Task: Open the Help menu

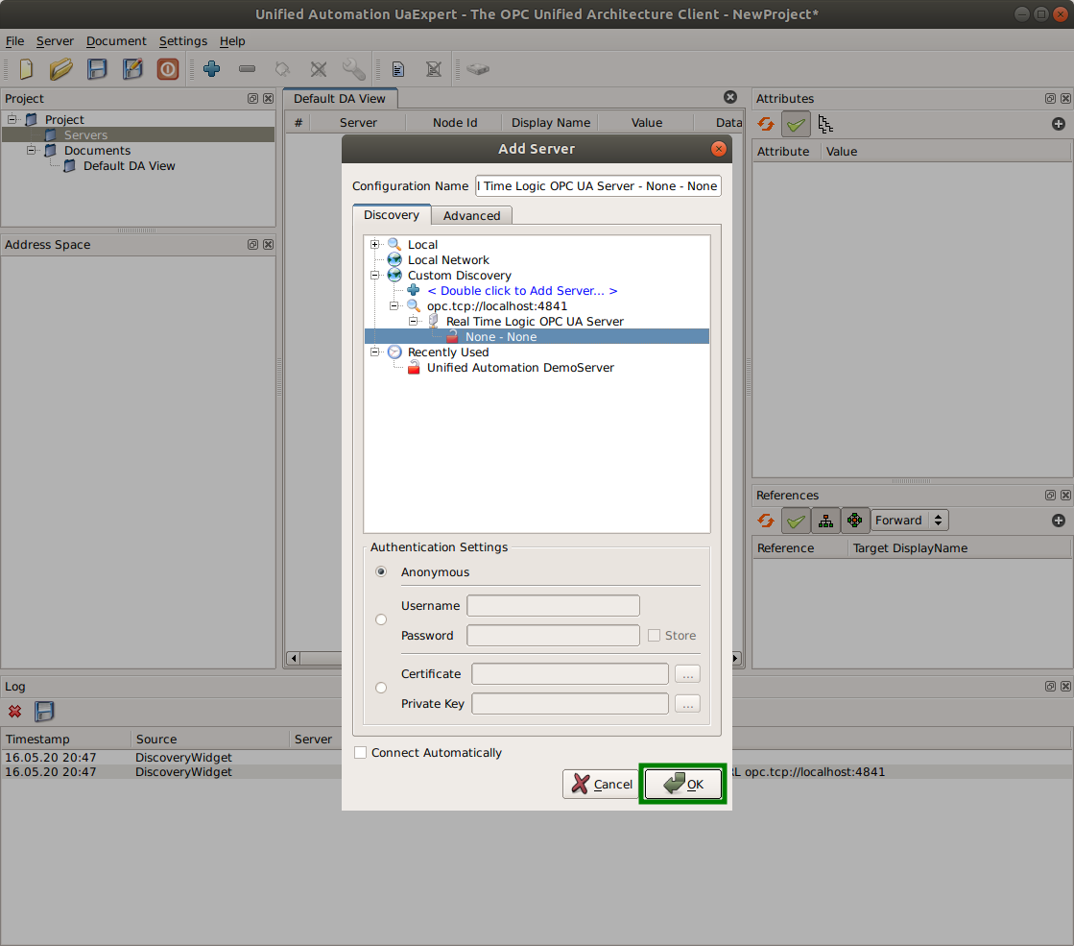Action: [232, 41]
